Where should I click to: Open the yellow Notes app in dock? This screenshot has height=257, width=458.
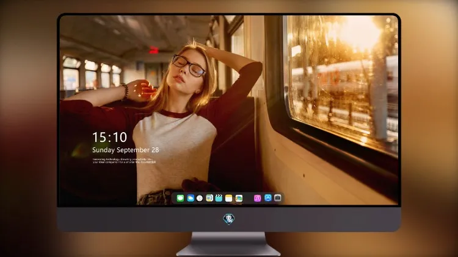pos(229,198)
